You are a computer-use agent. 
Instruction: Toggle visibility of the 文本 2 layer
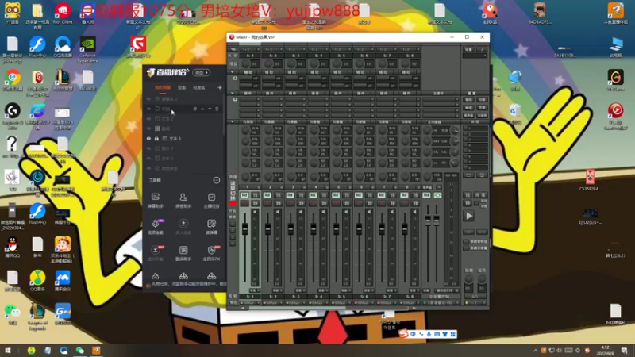(x=148, y=118)
